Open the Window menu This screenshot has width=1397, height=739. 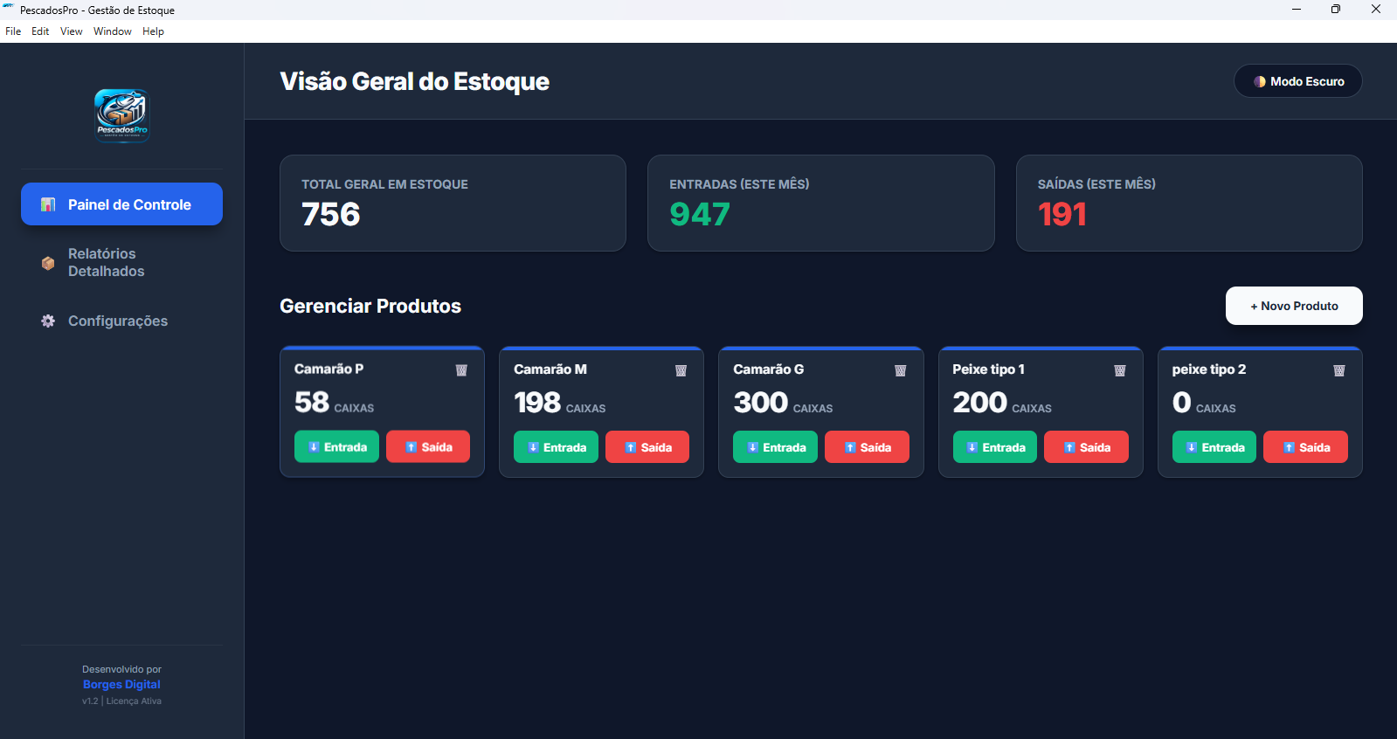(x=112, y=31)
